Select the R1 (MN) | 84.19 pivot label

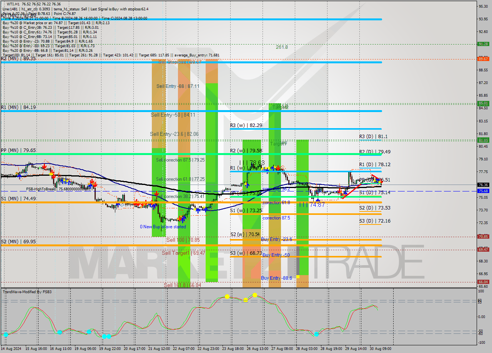(x=18, y=107)
